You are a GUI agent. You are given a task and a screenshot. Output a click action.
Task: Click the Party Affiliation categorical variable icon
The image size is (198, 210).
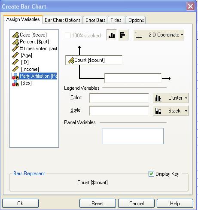click(x=15, y=76)
